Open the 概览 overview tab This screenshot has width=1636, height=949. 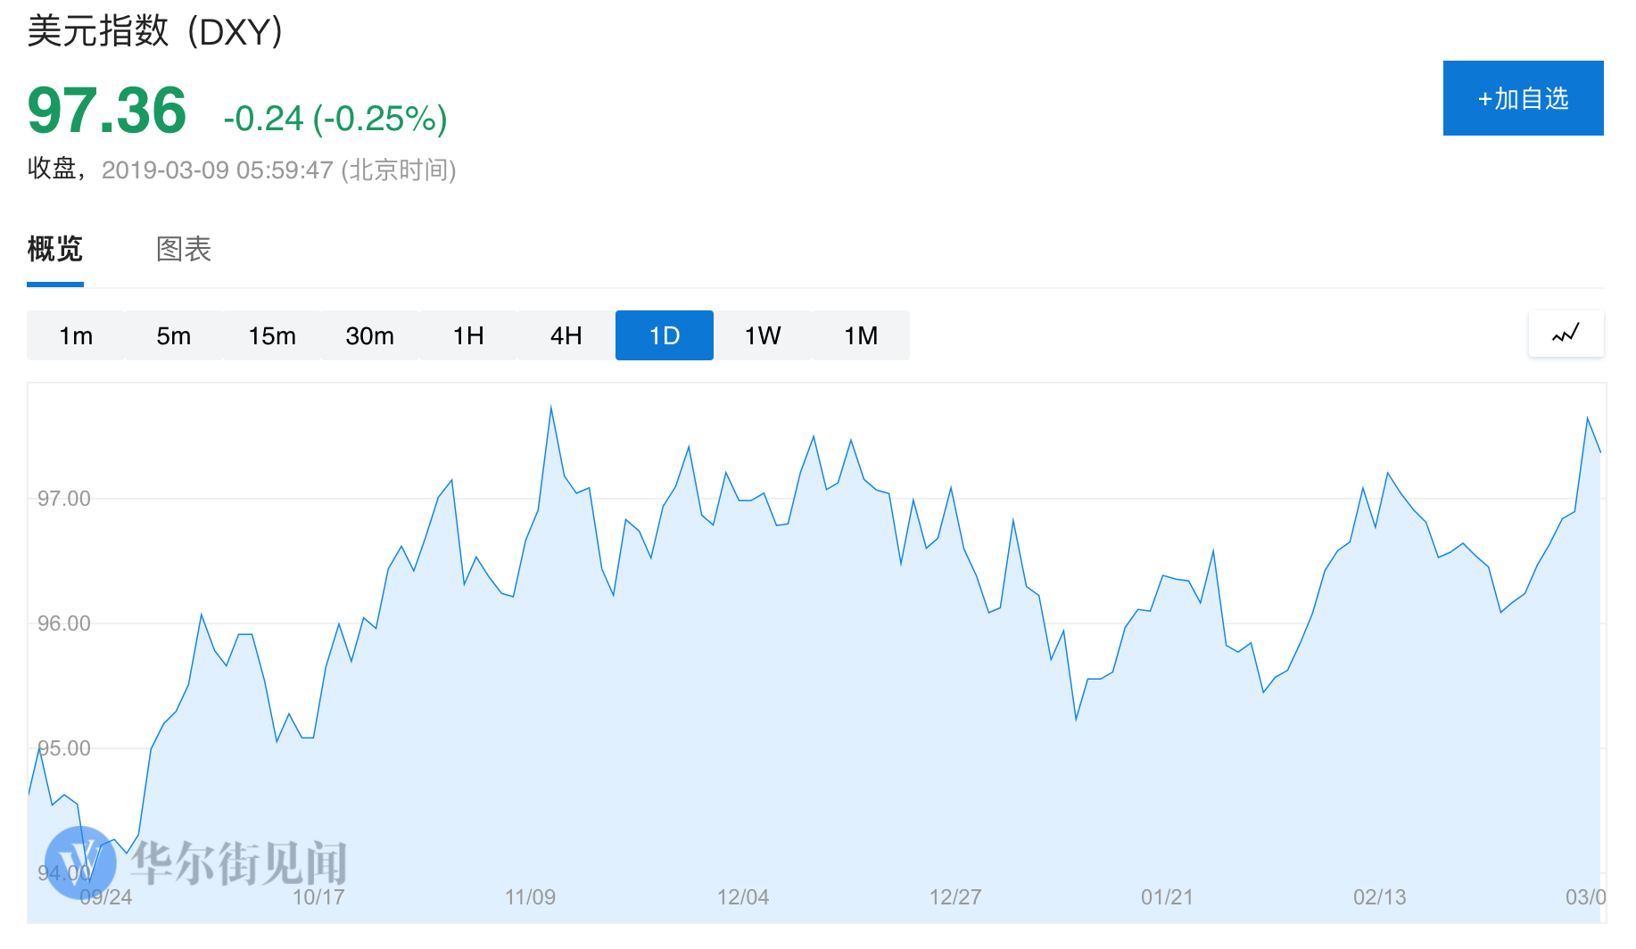pyautogui.click(x=55, y=249)
